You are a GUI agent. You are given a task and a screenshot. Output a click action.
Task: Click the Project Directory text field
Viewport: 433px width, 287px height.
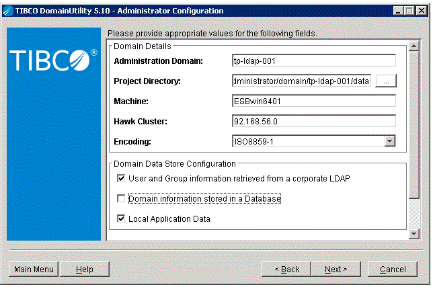[301, 81]
